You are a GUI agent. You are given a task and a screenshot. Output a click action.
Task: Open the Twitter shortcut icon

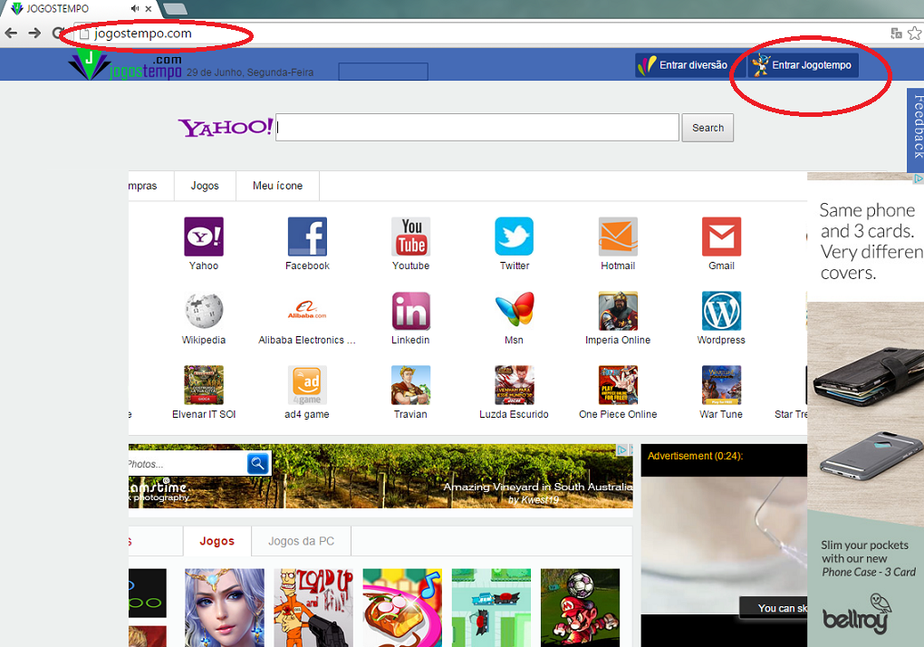[x=514, y=237]
